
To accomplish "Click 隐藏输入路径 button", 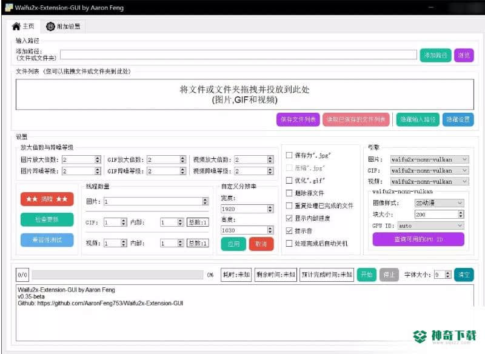I will coord(418,119).
